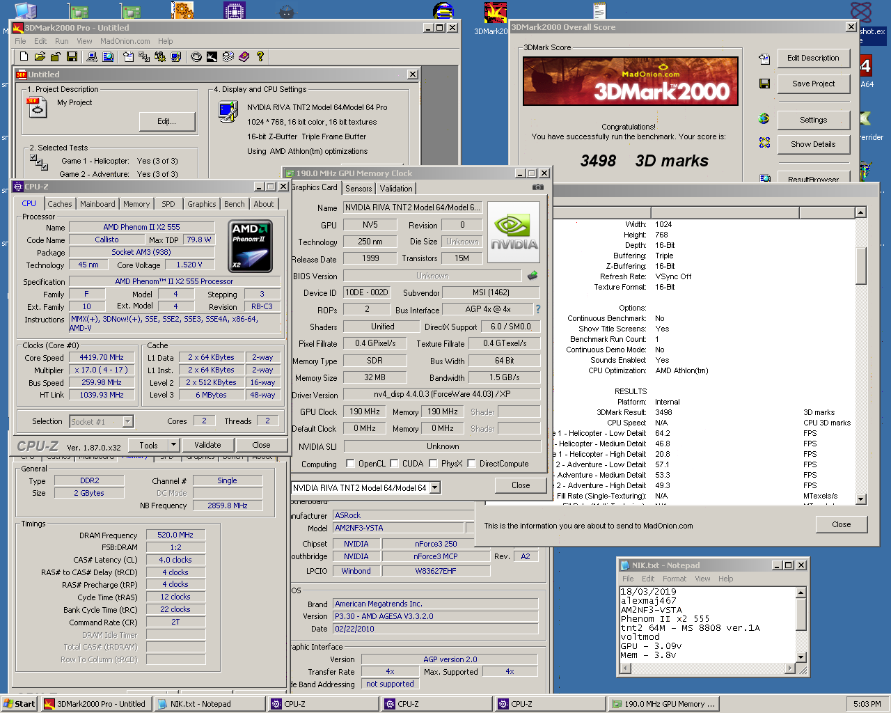Click the Start button on taskbar

19,704
